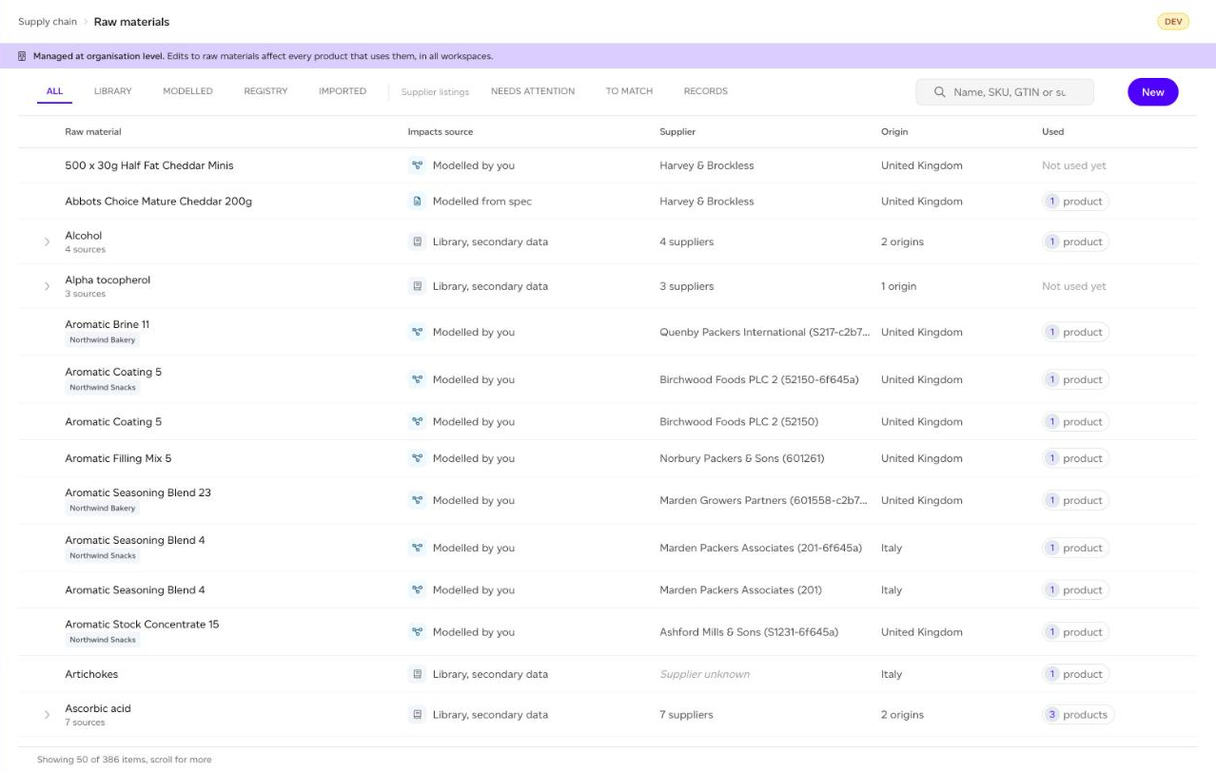Screen dimensions: 1216x772
Task: Click the 4 suppliers cell for Alcohol
Action: click(x=686, y=241)
